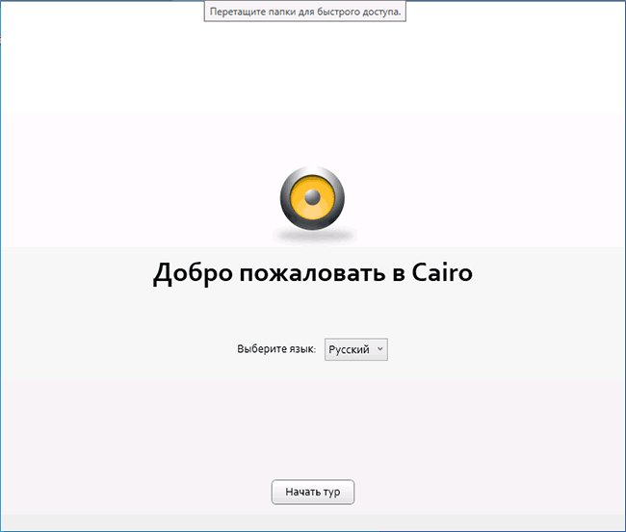Screen dimensions: 626x532
Task: Click the Cairo orange logo icon
Action: [x=312, y=198]
